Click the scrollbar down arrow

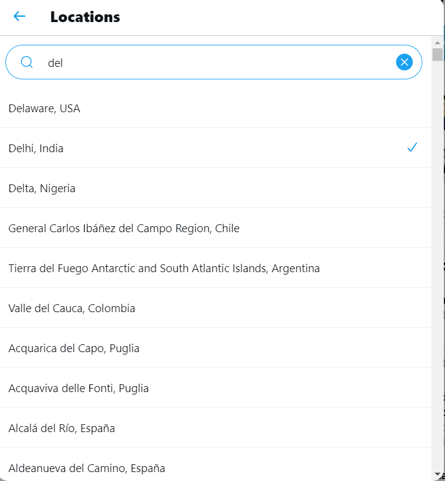click(437, 475)
